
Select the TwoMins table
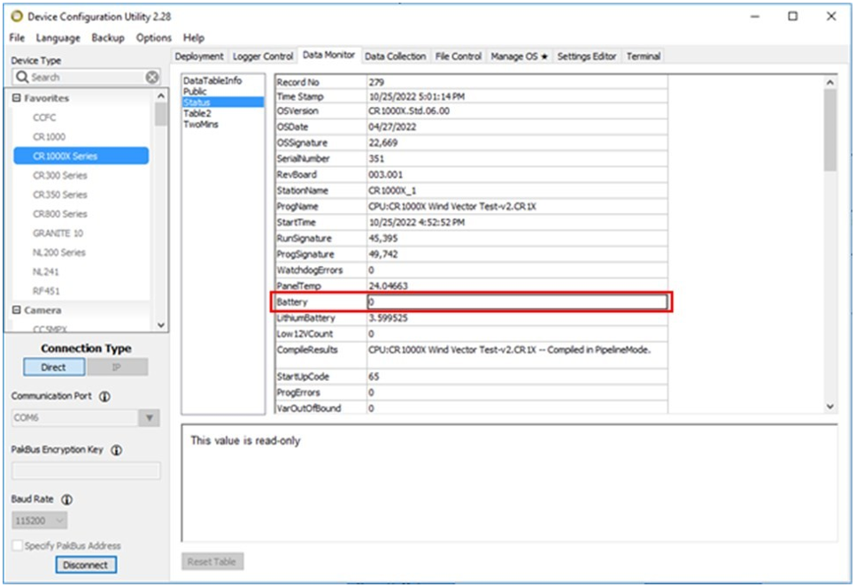pos(201,125)
